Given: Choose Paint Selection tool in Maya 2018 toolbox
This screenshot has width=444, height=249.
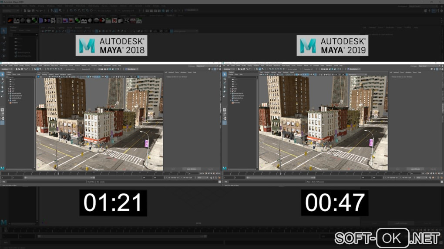Looking at the screenshot, I should [3, 83].
